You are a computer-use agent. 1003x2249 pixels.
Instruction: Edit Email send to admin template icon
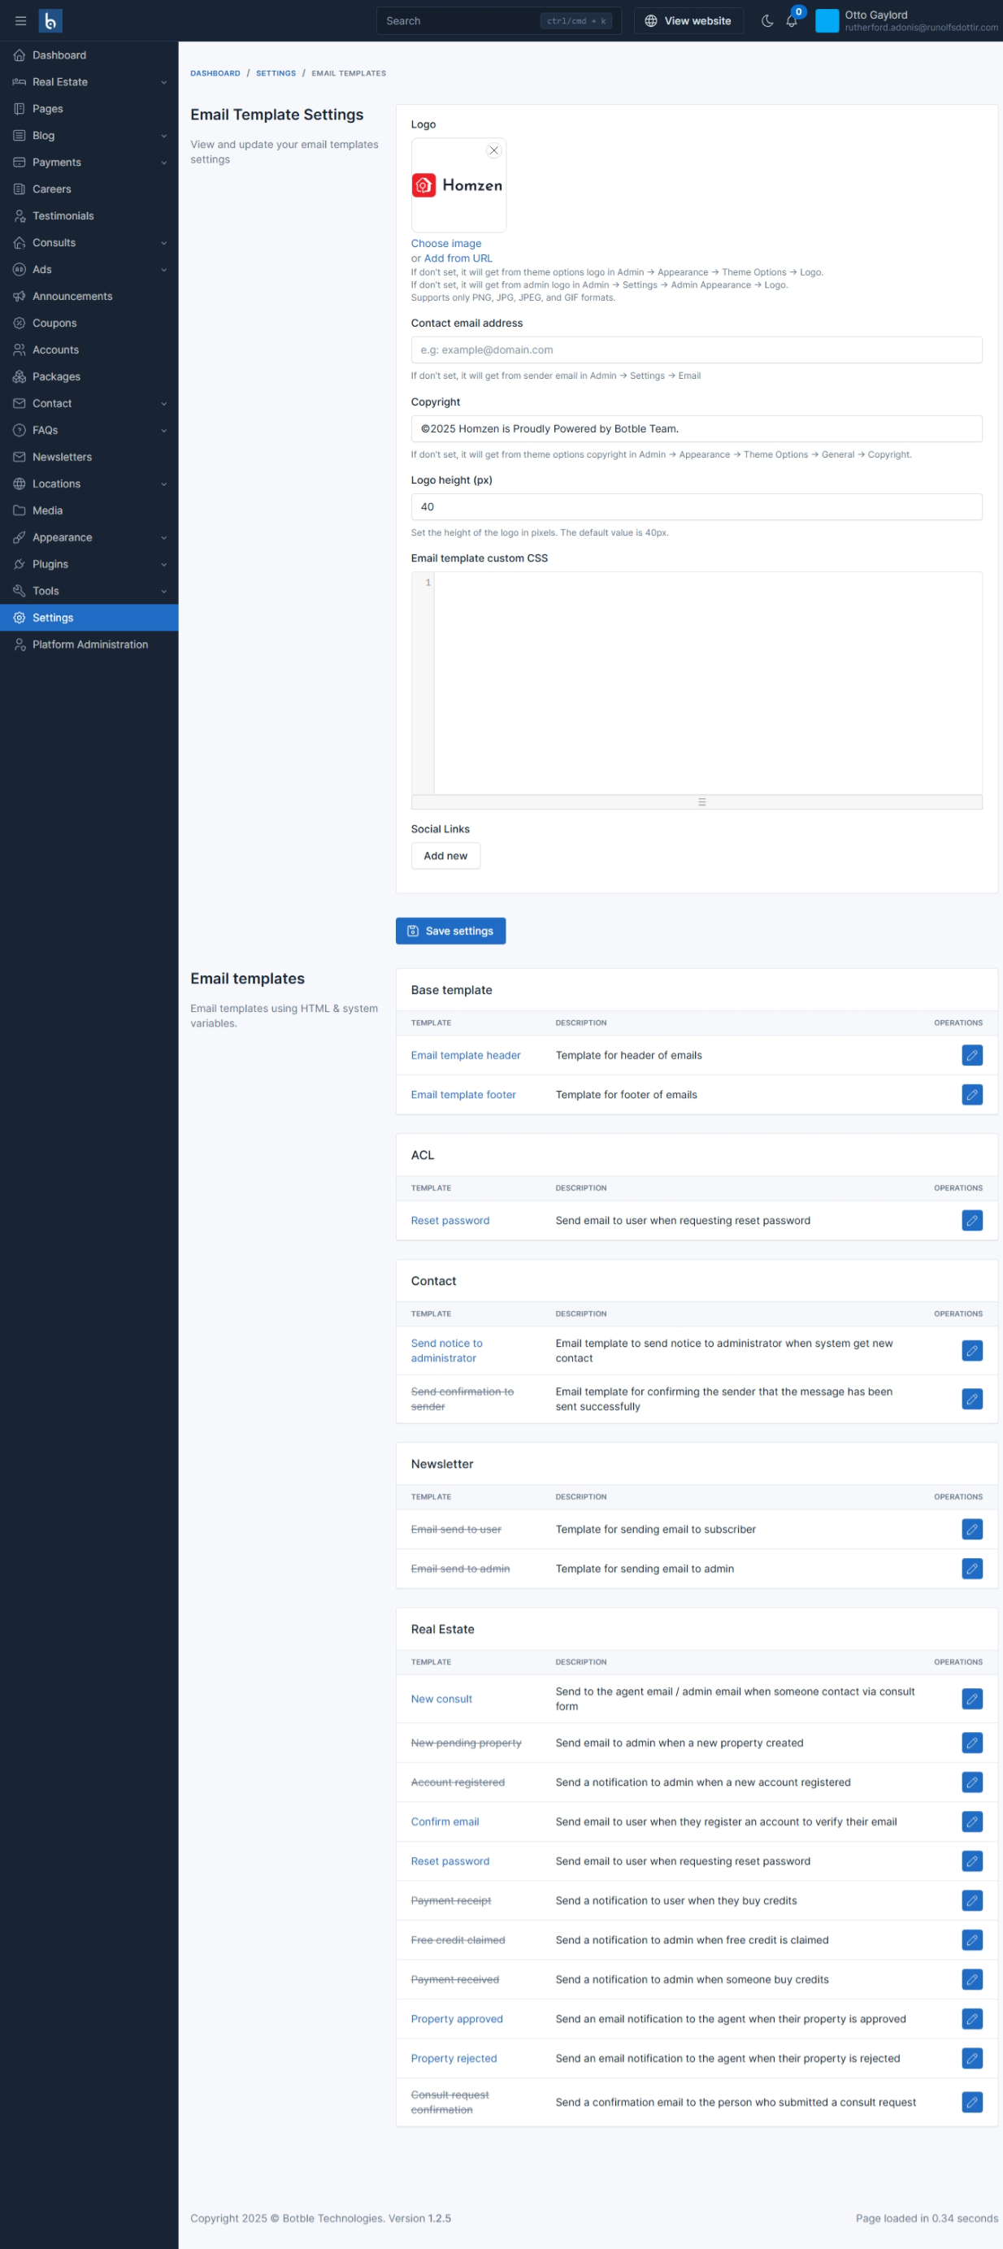pyautogui.click(x=971, y=1567)
